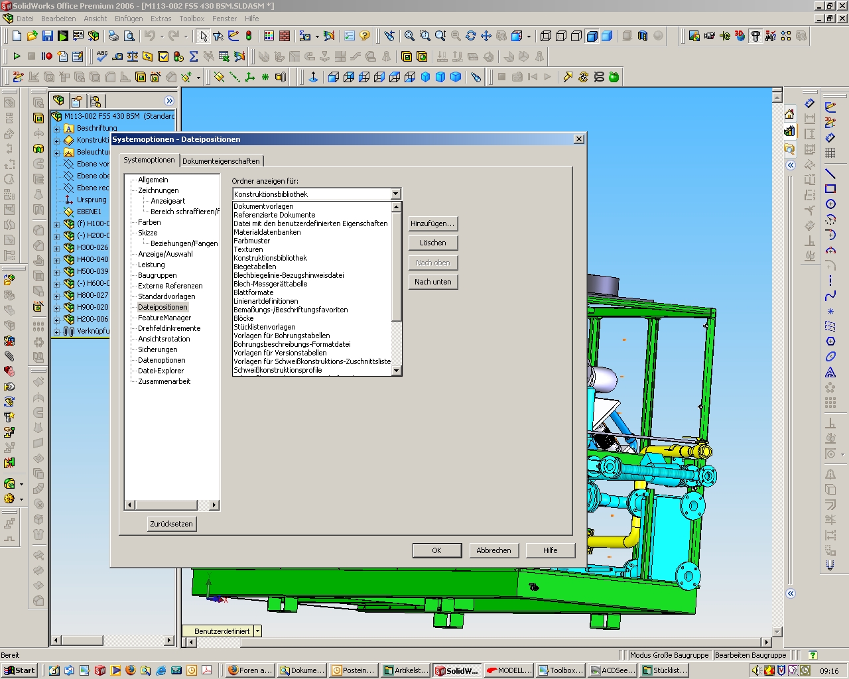Open the Benutzerdefiniert view dropdown arrow

tap(257, 631)
